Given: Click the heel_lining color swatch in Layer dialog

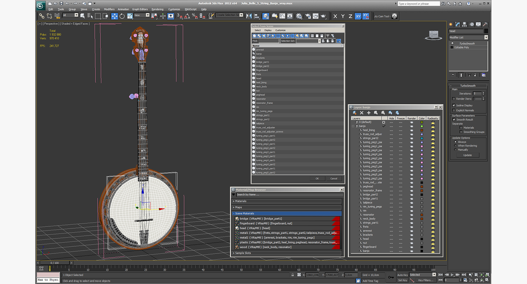Looking at the screenshot, I should (x=422, y=130).
